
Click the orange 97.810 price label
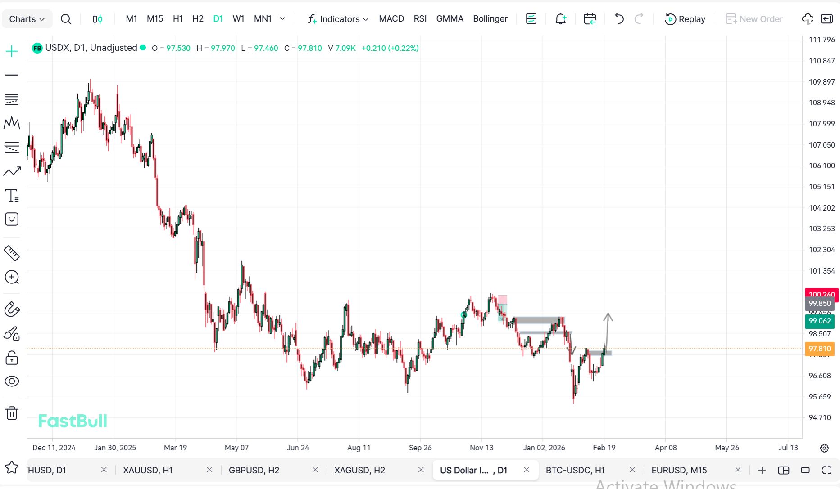[x=819, y=349]
